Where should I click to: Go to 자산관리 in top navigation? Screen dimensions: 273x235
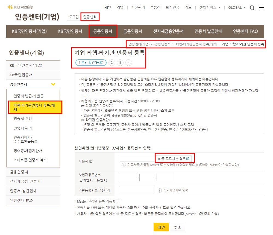[x=138, y=7]
